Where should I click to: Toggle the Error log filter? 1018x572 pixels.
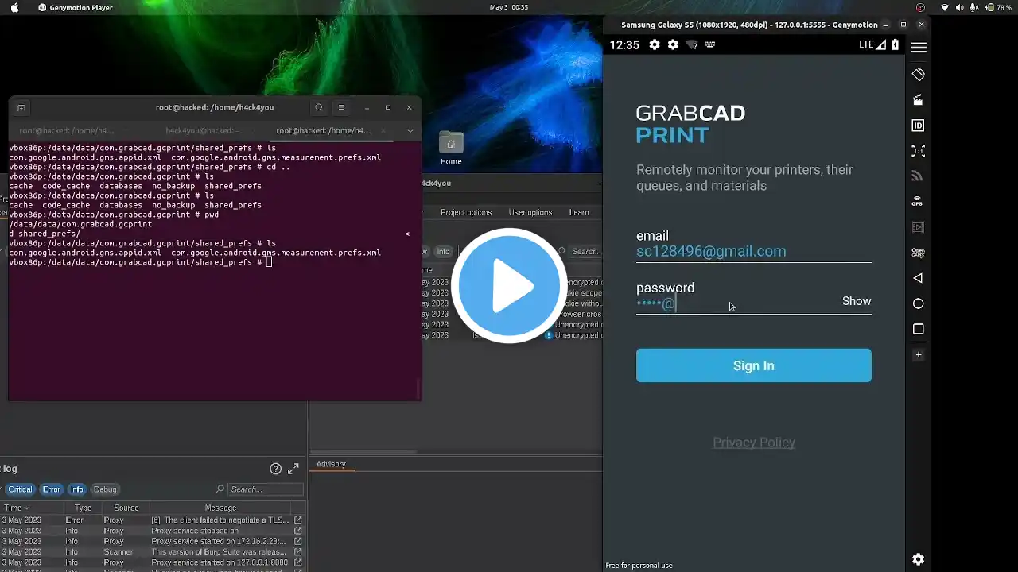(x=52, y=489)
